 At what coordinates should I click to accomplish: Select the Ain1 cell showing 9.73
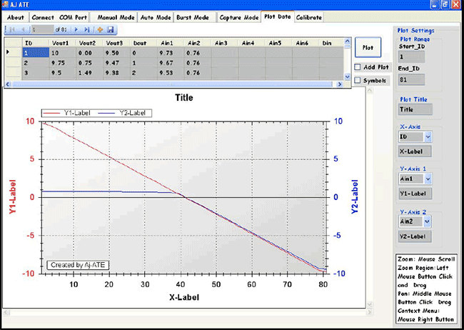point(171,53)
